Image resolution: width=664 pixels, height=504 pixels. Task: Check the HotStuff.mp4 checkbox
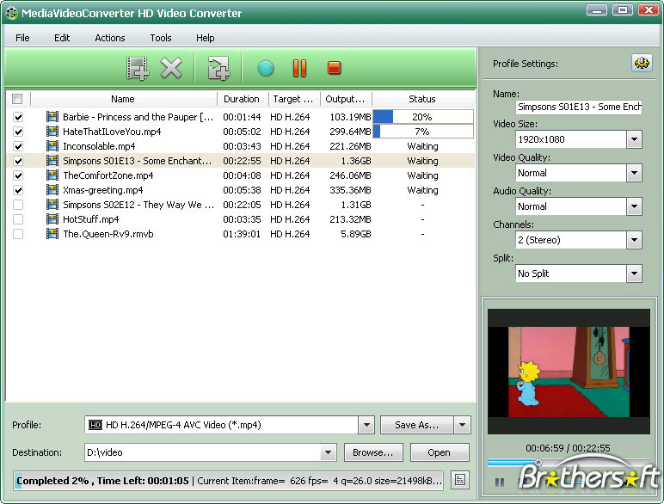point(18,219)
